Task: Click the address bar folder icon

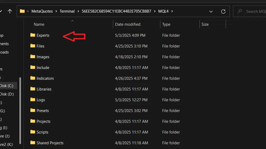Action: click(x=22, y=11)
